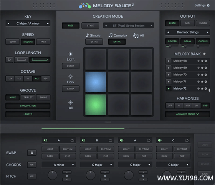Switch to STYLE creation mode
The image size is (215, 185).
pos(90,25)
